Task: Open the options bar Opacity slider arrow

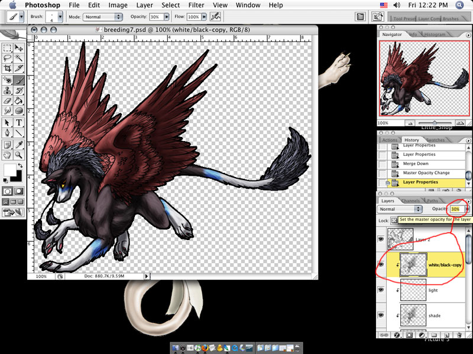Action: [166, 17]
